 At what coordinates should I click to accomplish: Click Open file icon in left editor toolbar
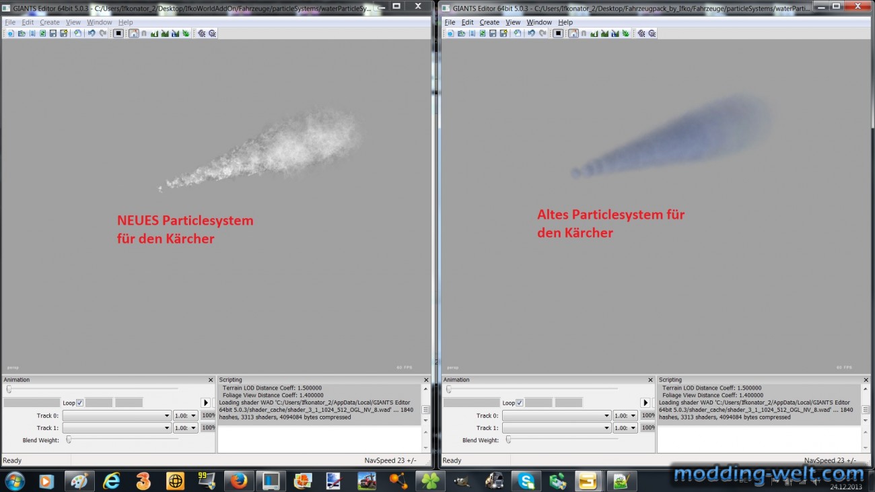[x=22, y=33]
